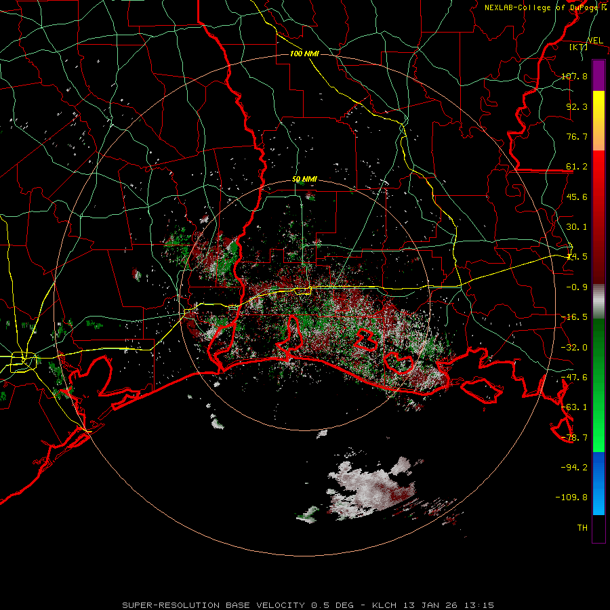This screenshot has height=610, width=610.
Task: Click the 100 NMI range ring label
Action: point(304,54)
